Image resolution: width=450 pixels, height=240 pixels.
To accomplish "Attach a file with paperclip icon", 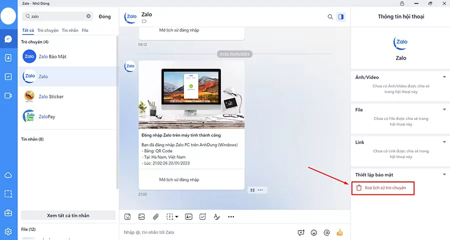I will pos(155,216).
